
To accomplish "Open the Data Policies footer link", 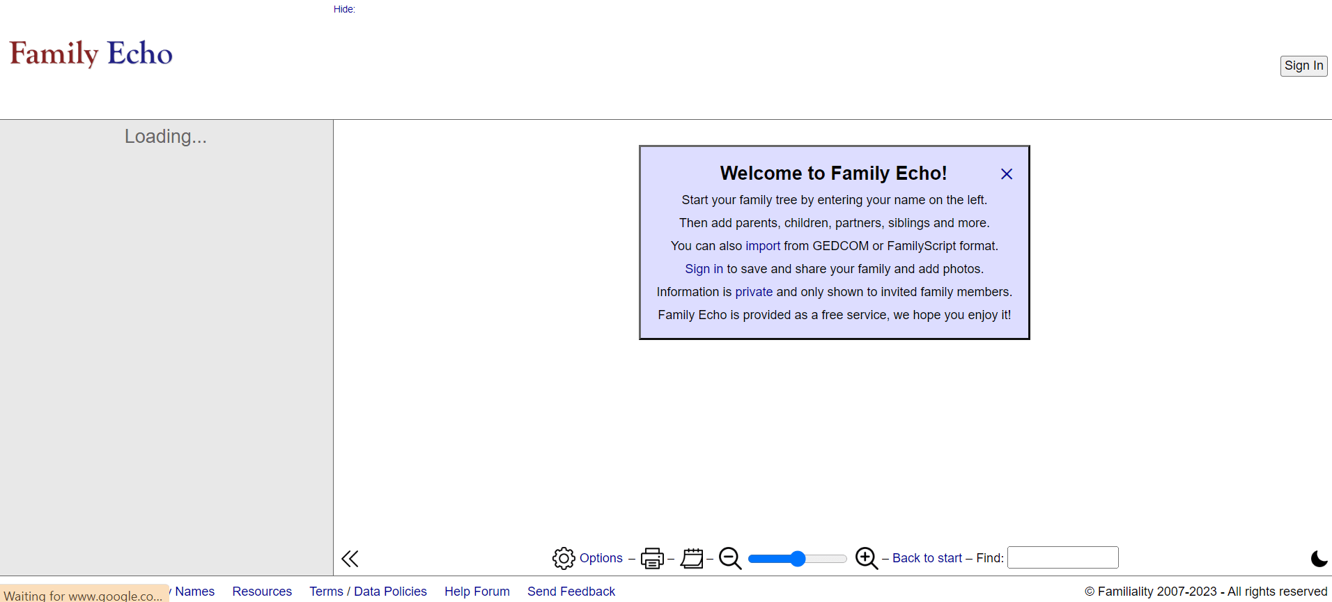I will click(x=390, y=592).
